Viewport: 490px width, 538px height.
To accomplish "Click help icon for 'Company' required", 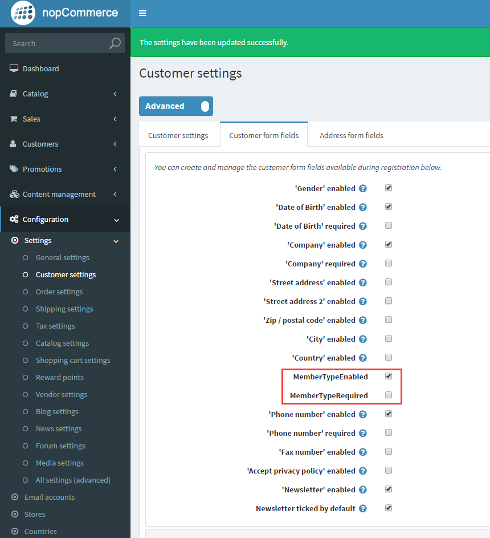I will pyautogui.click(x=363, y=264).
